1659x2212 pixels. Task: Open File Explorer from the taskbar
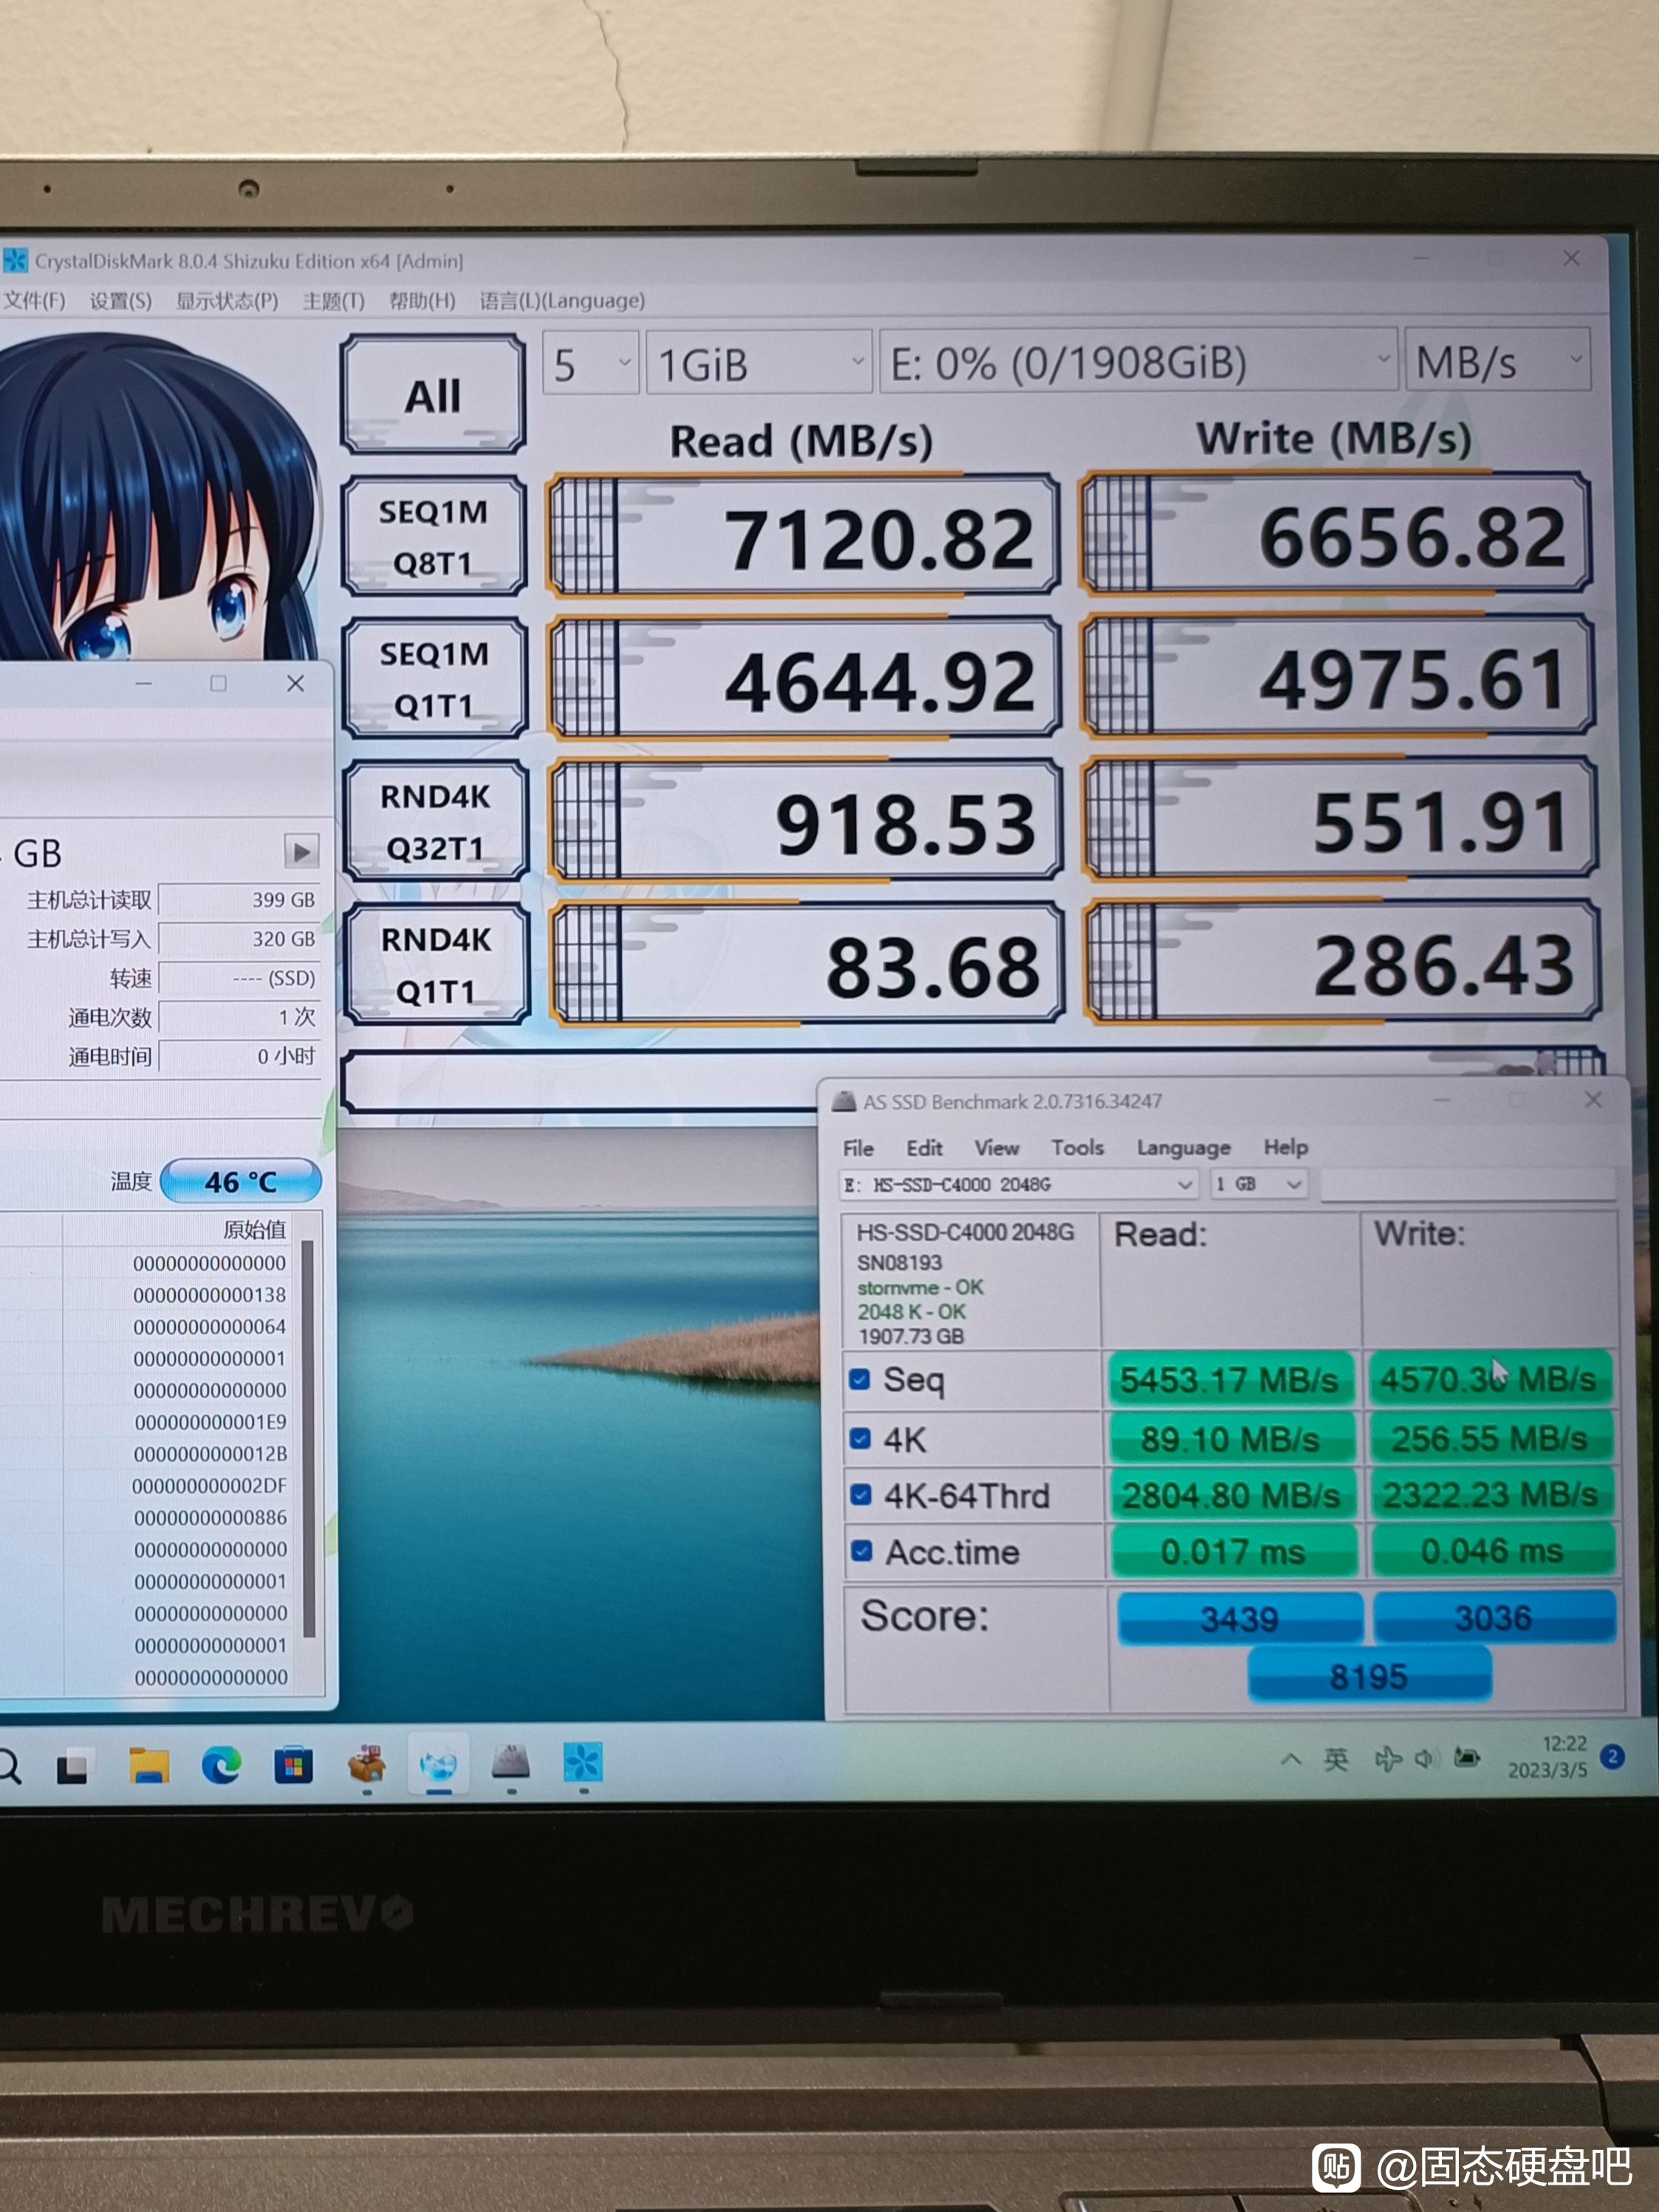coord(148,1767)
